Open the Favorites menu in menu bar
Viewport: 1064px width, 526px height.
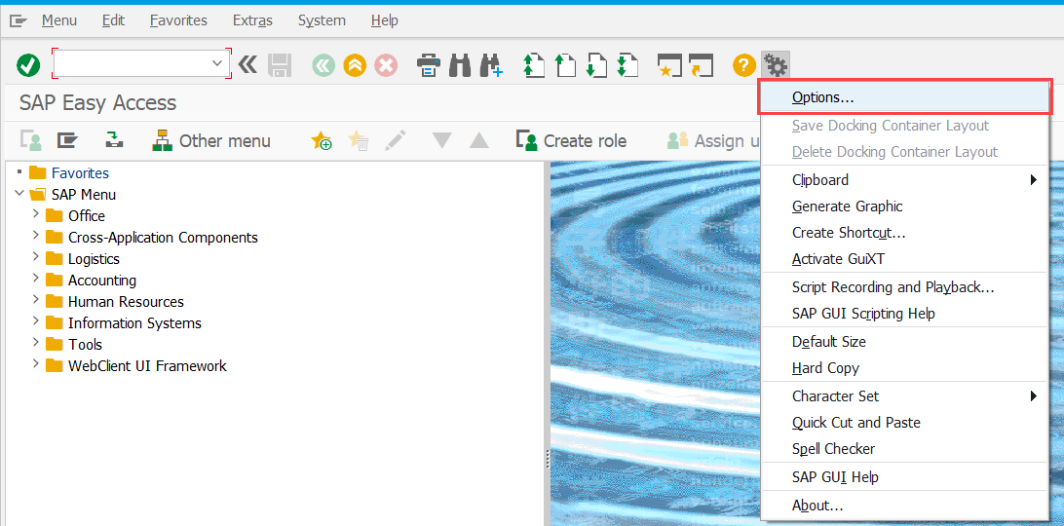point(178,20)
